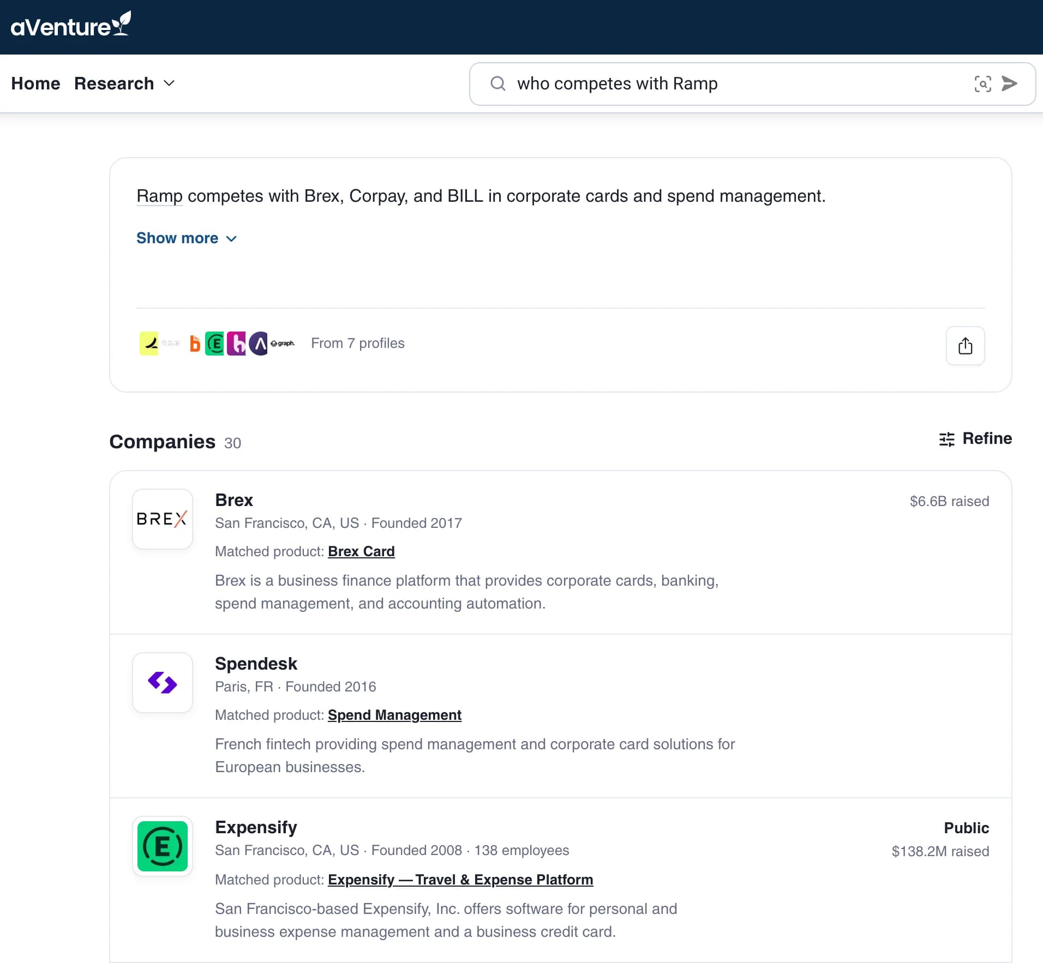
Task: Open the Expensify company title
Action: tap(256, 827)
